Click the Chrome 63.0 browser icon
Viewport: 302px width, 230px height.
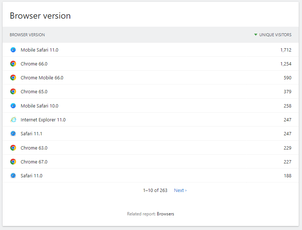(x=13, y=148)
